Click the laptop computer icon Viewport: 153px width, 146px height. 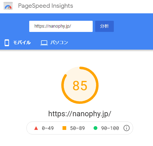[44, 43]
